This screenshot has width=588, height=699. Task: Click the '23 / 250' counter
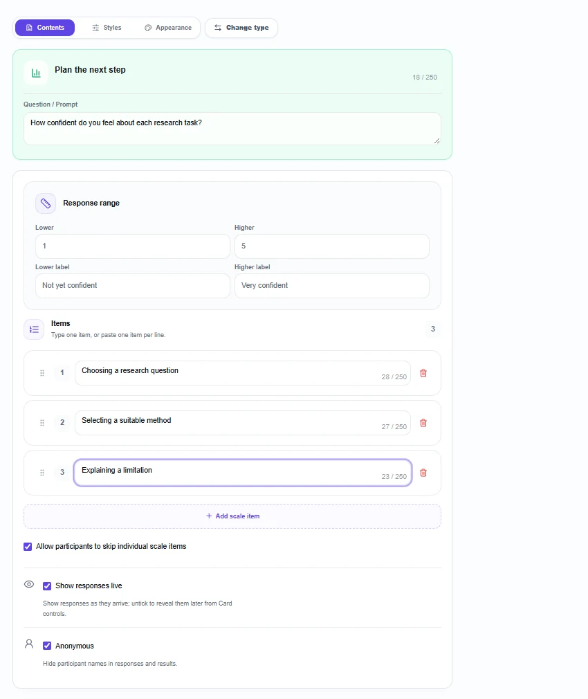394,477
